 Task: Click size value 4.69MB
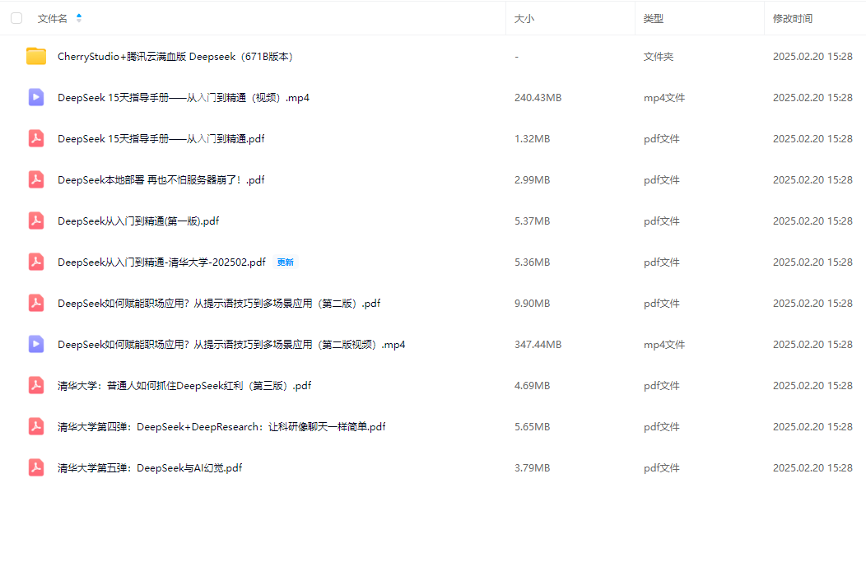(533, 385)
